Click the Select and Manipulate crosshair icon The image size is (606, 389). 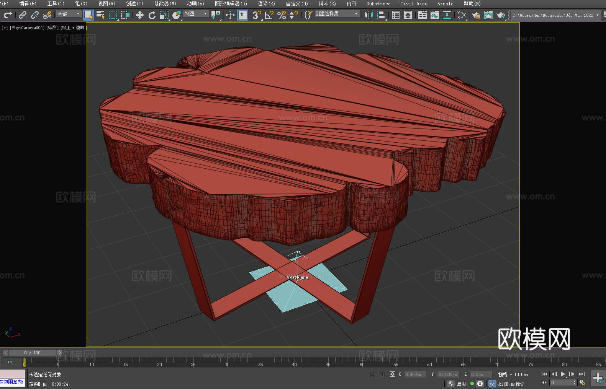click(x=230, y=15)
